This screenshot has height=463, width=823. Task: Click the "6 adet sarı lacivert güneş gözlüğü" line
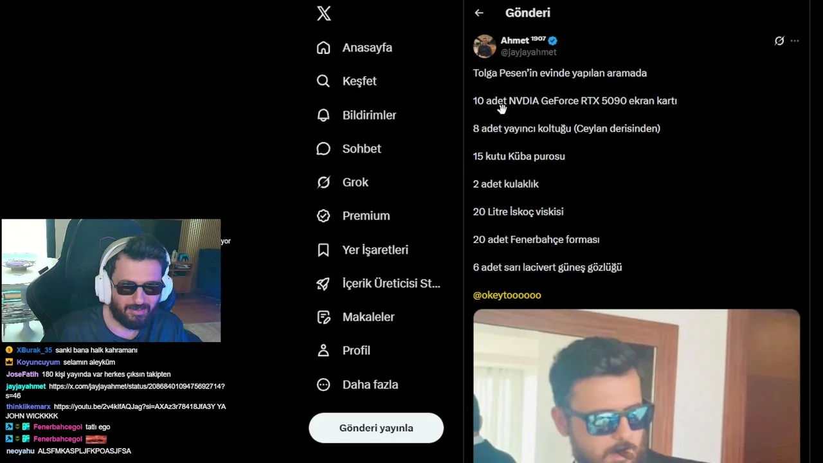pyautogui.click(x=548, y=268)
